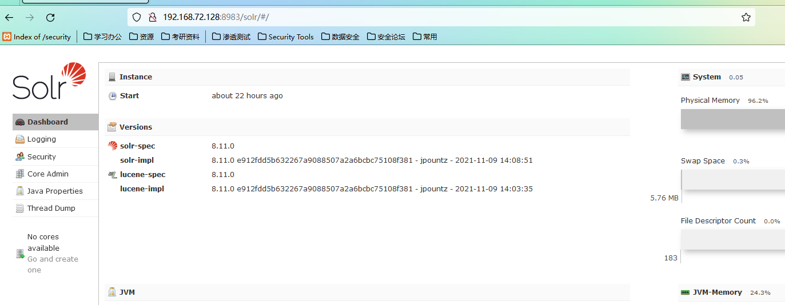Go back with the browser back arrow
The image size is (785, 305).
(x=9, y=18)
